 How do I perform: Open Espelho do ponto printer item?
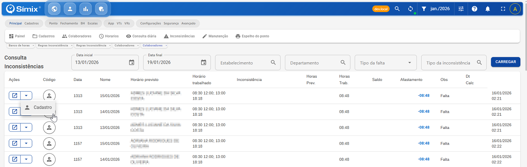pos(252,36)
